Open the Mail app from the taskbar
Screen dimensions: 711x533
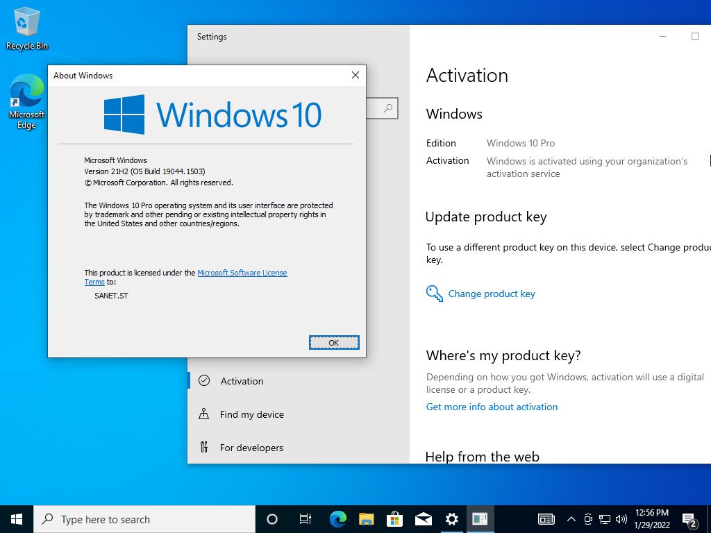click(x=424, y=519)
